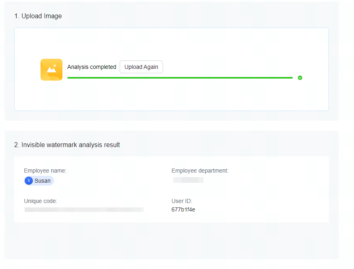Select the Invisible watermark analysis result heading
Image resolution: width=354 pixels, height=269 pixels.
tap(67, 145)
